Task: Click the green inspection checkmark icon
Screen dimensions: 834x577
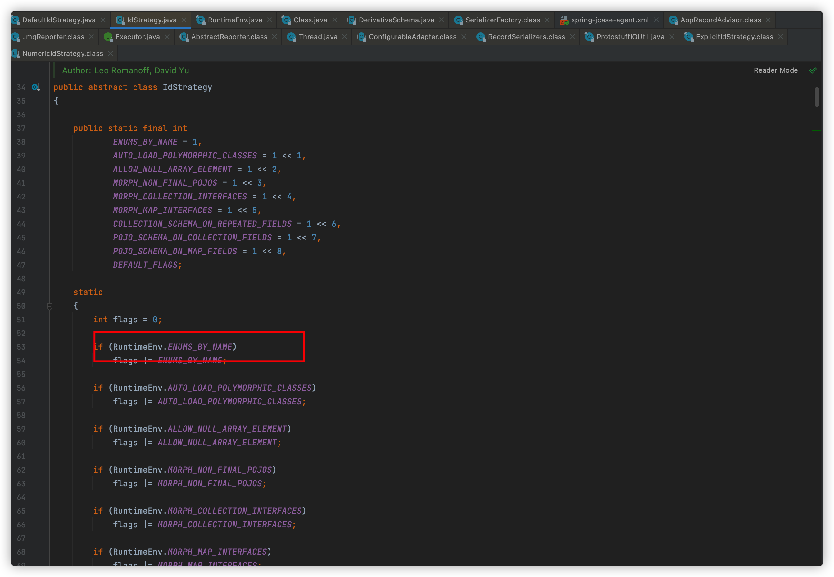Action: [x=813, y=70]
